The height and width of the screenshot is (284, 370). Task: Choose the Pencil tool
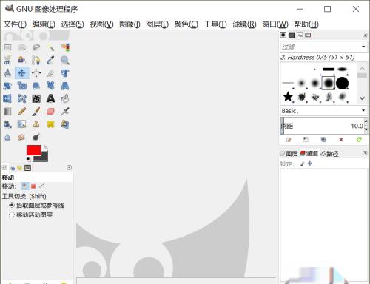22,111
